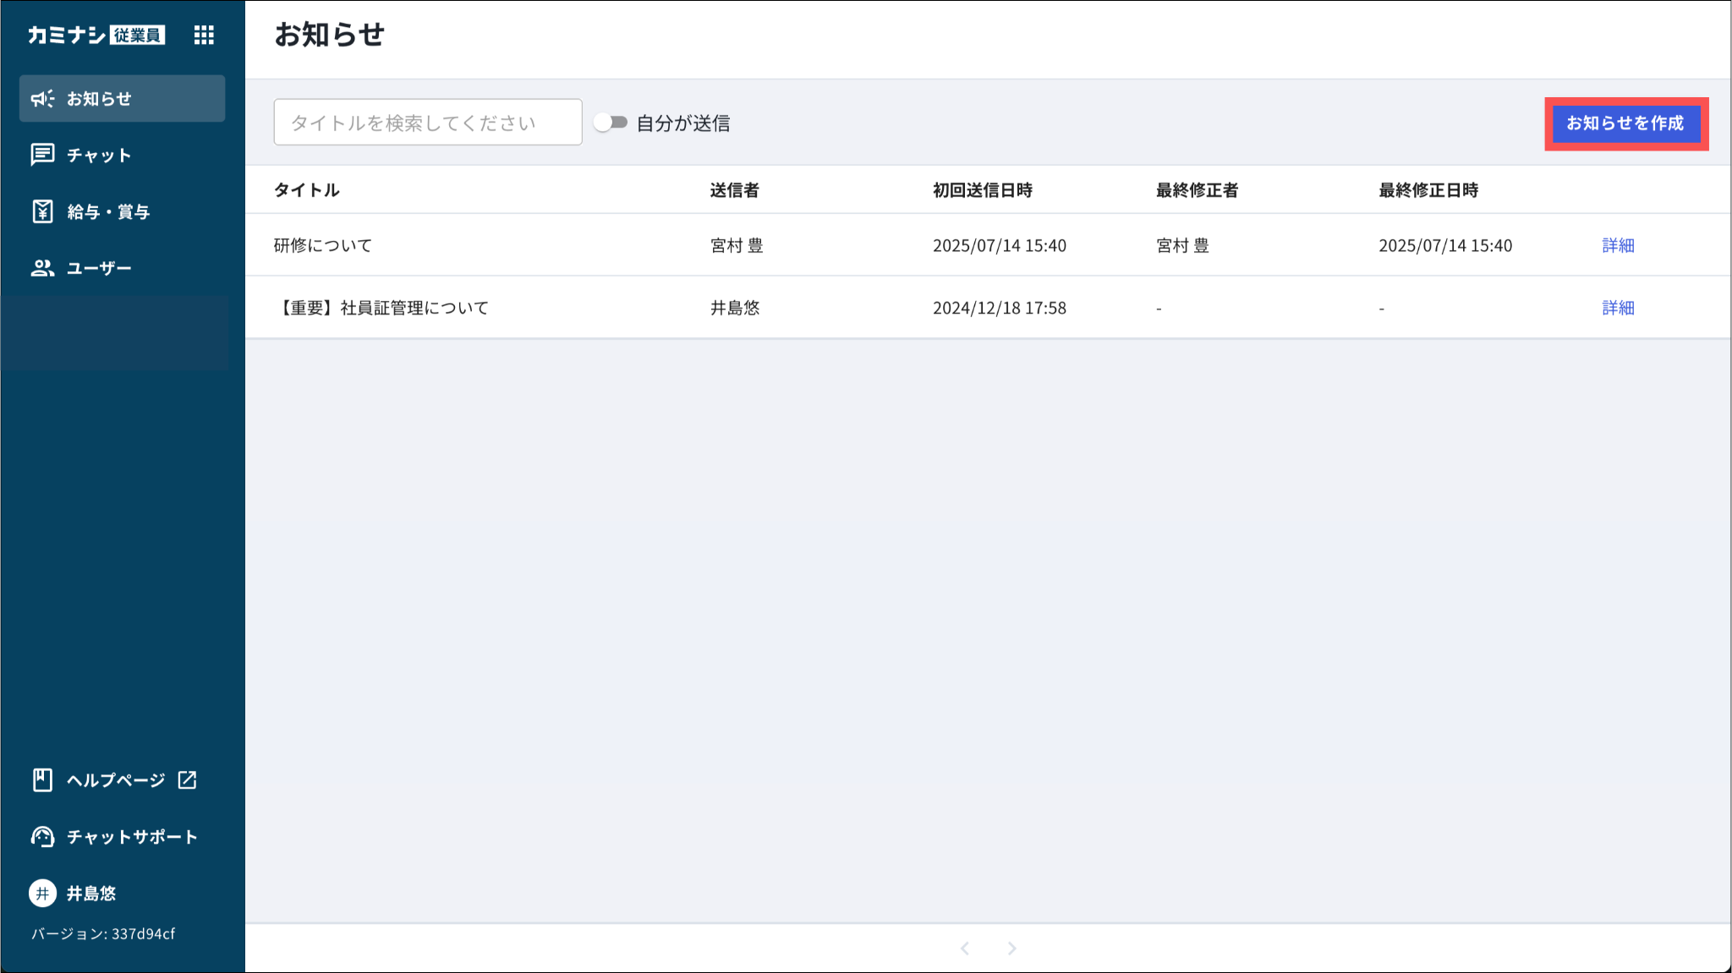Select ユーザー in the sidebar menu
Image resolution: width=1732 pixels, height=973 pixels.
(x=99, y=269)
